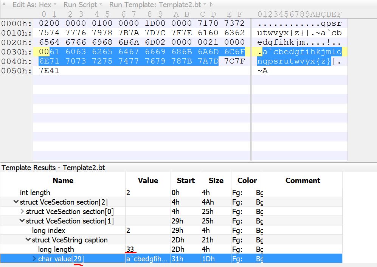The image size is (377, 267).
Task: Collapse struct VceSection section[2]
Action: 16,202
